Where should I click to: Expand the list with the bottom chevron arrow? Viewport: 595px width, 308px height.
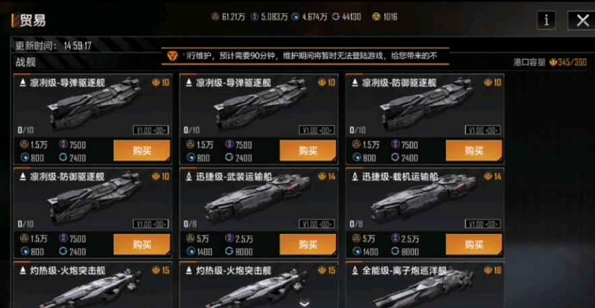pos(305,303)
